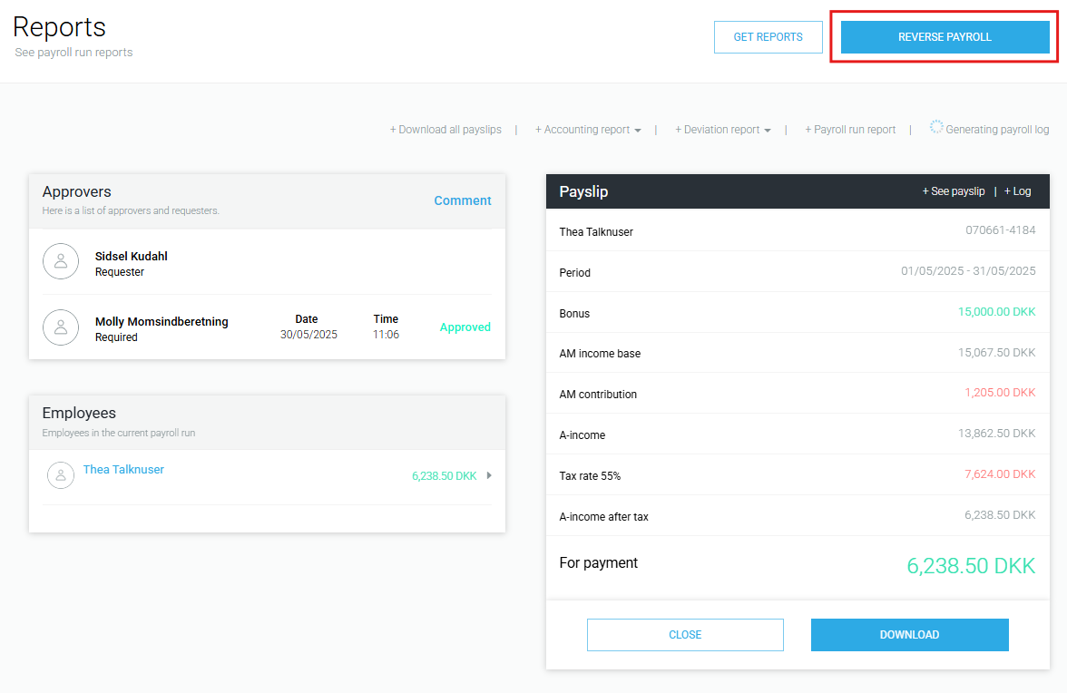Open See payslip link
Screen dimensions: 1067x693
pyautogui.click(x=953, y=191)
